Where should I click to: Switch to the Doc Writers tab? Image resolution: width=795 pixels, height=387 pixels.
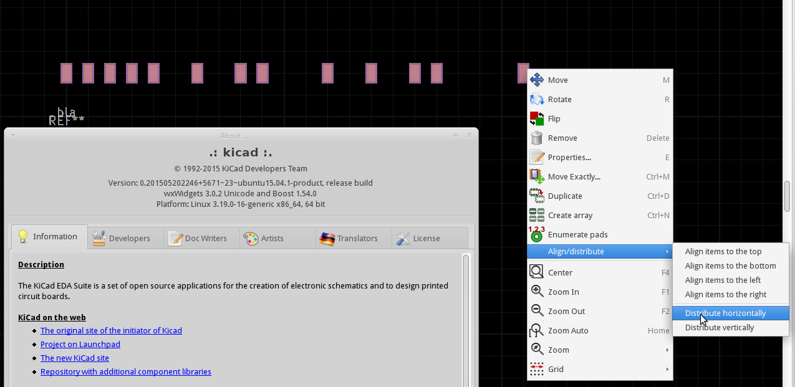(202, 238)
